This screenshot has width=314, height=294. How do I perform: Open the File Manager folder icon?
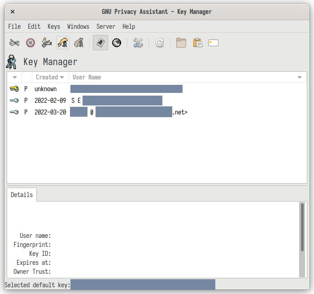181,43
